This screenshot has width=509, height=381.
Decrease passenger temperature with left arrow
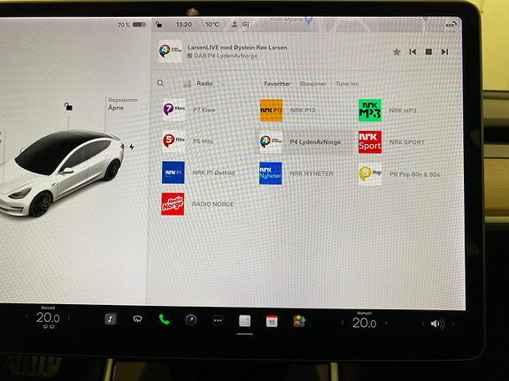(343, 323)
